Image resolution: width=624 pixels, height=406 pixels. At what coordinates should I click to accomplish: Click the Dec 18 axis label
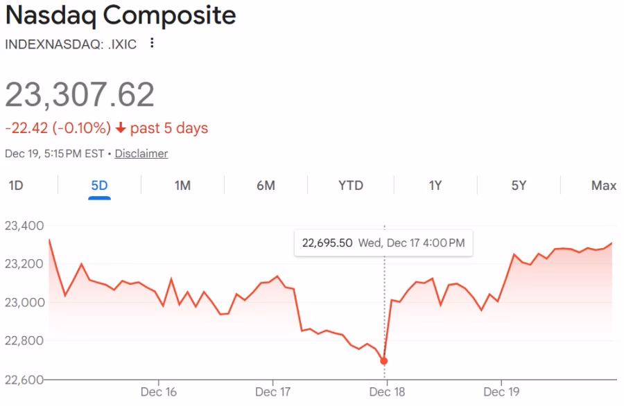pyautogui.click(x=386, y=391)
